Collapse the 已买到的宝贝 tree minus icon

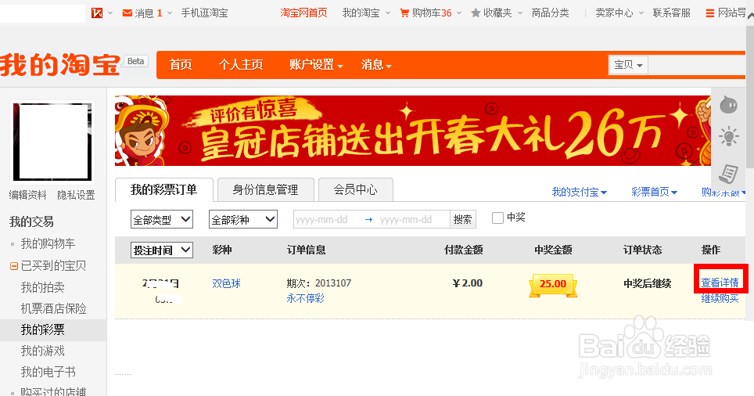click(x=14, y=265)
